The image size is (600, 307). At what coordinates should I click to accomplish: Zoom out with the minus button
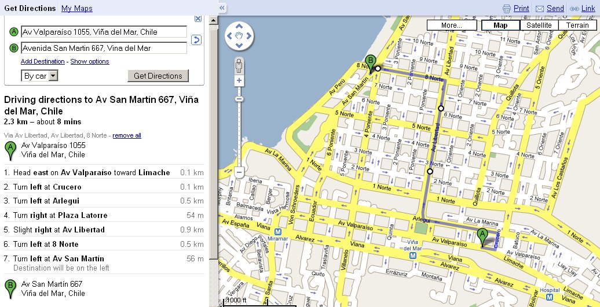[239, 172]
